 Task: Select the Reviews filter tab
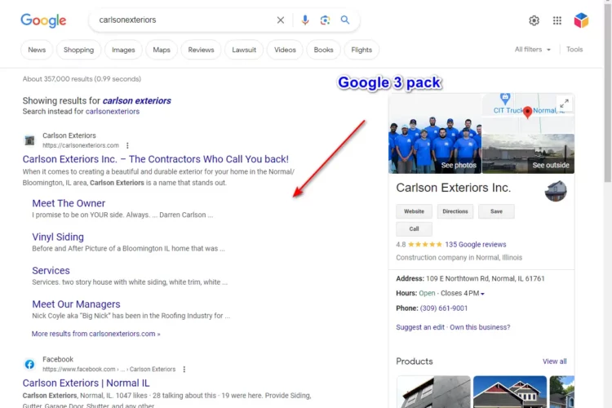coord(201,50)
